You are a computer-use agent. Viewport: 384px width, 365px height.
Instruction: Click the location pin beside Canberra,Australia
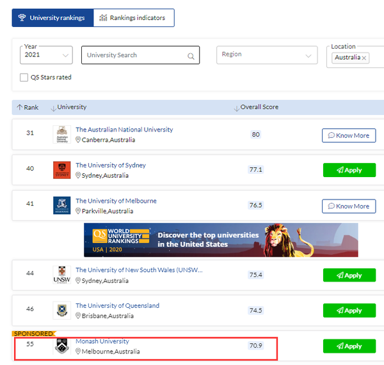point(78,140)
